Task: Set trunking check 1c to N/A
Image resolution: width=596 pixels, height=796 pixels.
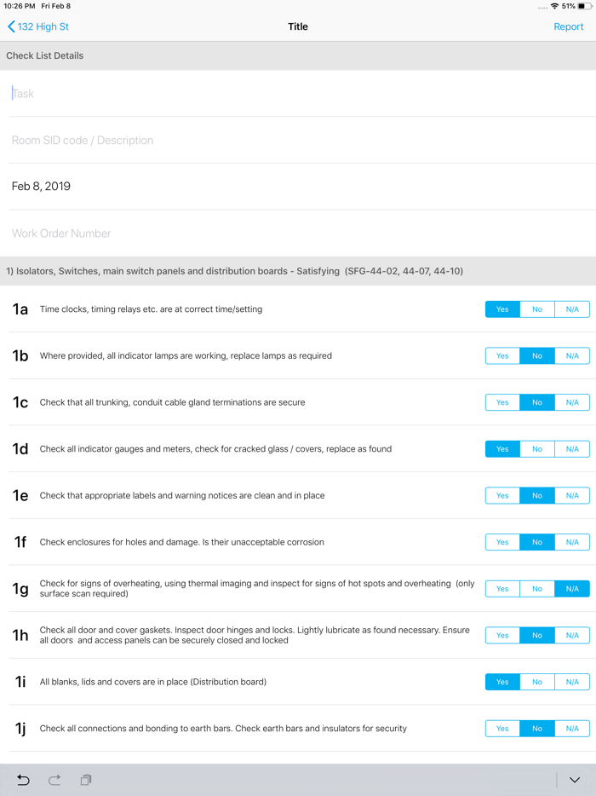Action: pos(571,402)
